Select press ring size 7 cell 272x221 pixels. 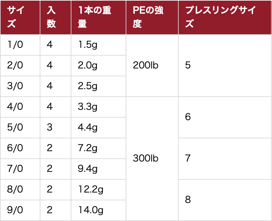pos(188,158)
